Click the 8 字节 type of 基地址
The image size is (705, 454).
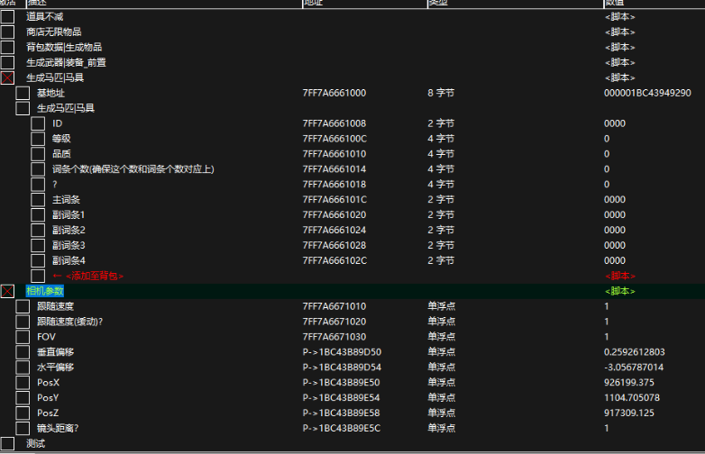tap(442, 93)
